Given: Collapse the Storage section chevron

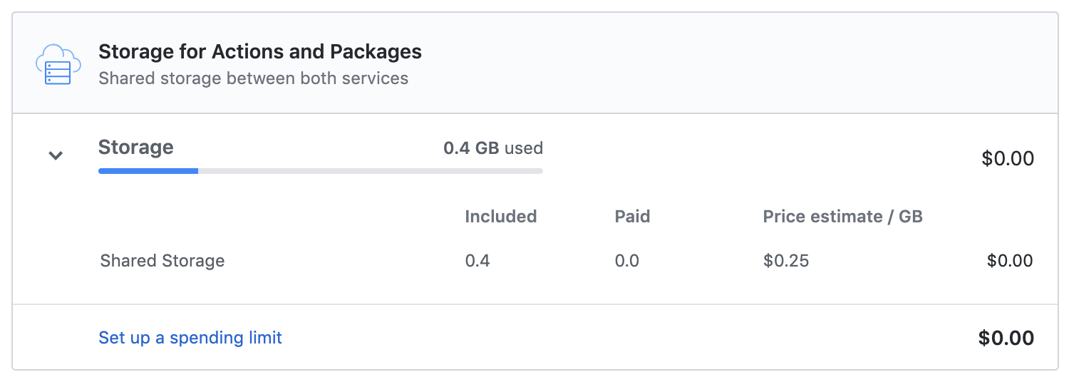Looking at the screenshot, I should 56,155.
